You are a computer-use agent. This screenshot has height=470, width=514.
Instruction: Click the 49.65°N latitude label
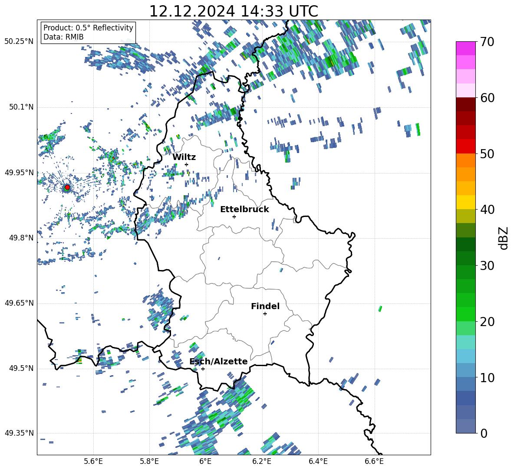pos(19,303)
